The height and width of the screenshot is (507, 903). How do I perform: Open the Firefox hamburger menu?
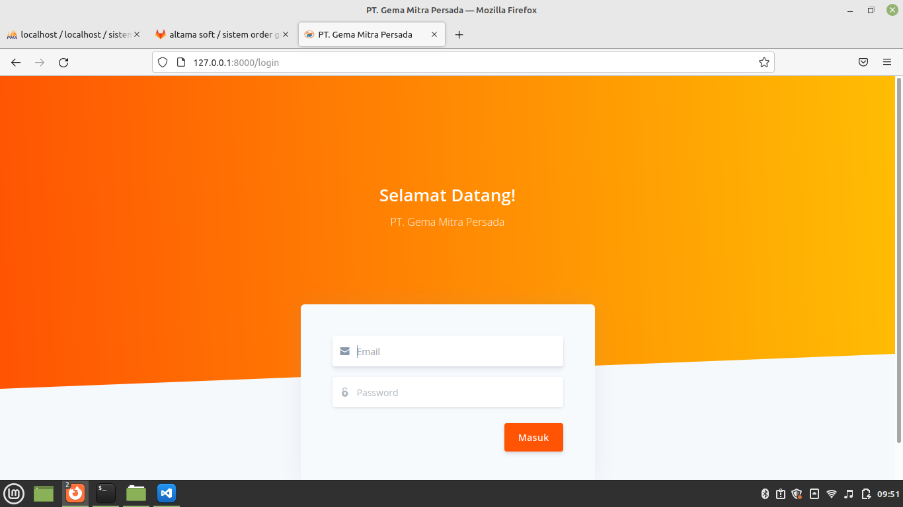pos(887,62)
